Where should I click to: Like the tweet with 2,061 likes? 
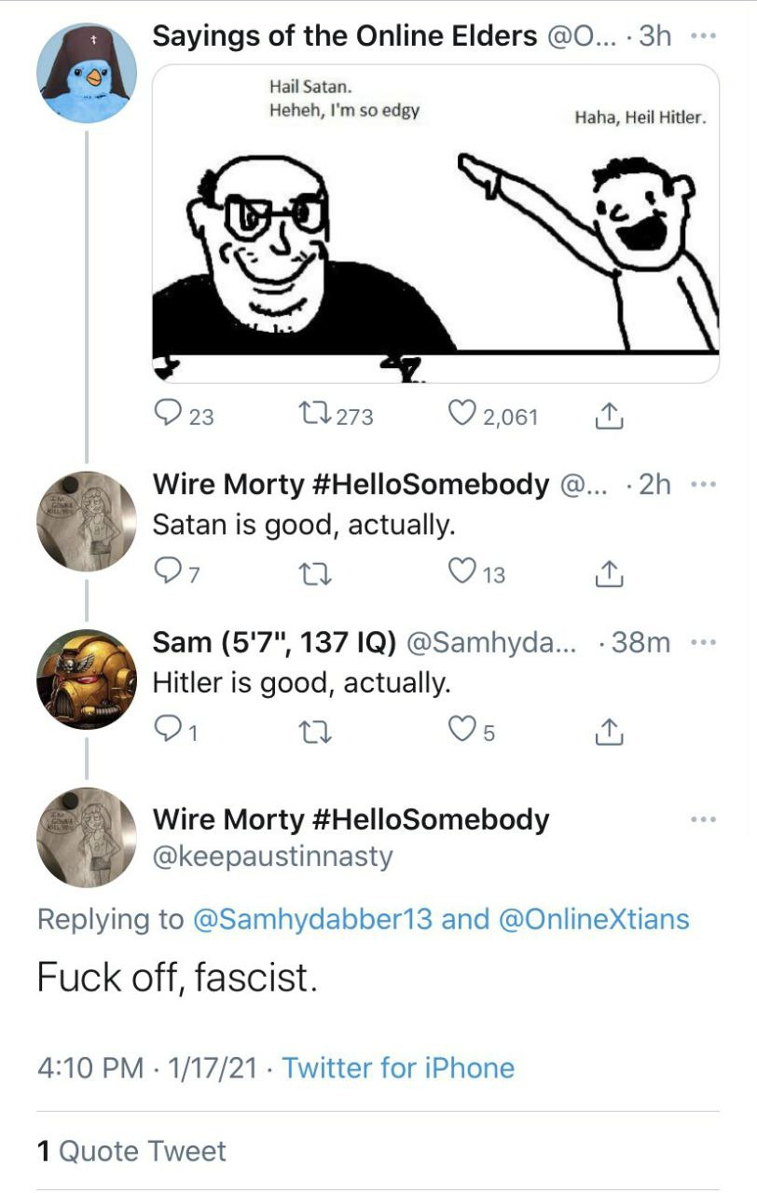(x=463, y=415)
